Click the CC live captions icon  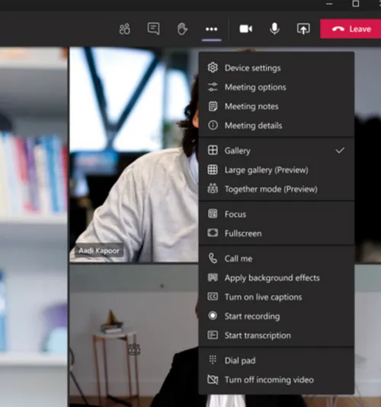(213, 297)
